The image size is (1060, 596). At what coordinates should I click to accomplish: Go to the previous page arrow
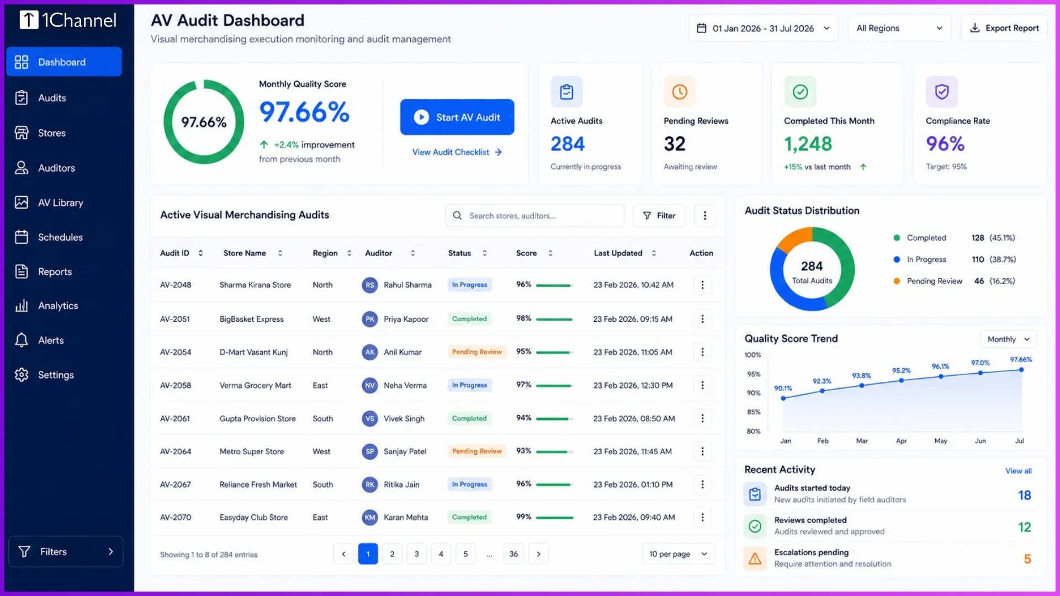[343, 554]
